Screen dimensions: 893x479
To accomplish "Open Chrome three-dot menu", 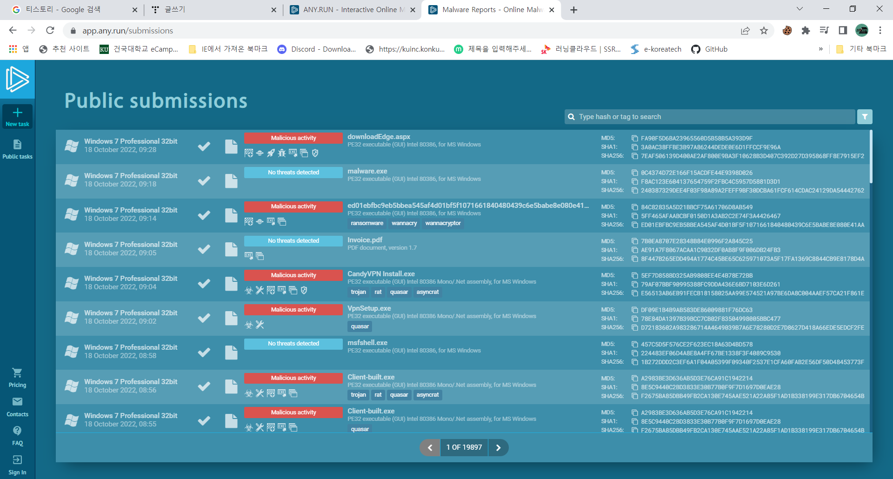I will click(880, 31).
